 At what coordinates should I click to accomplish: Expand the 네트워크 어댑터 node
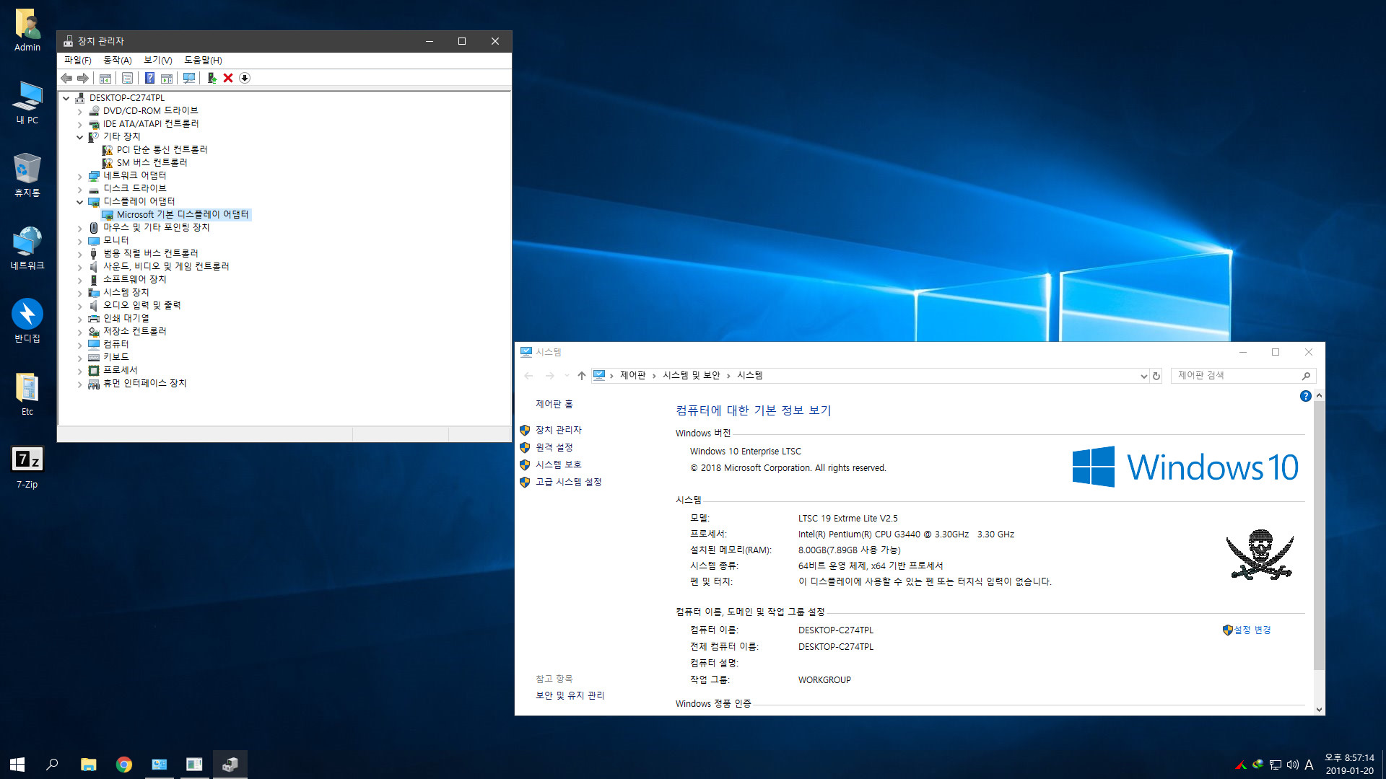79,176
